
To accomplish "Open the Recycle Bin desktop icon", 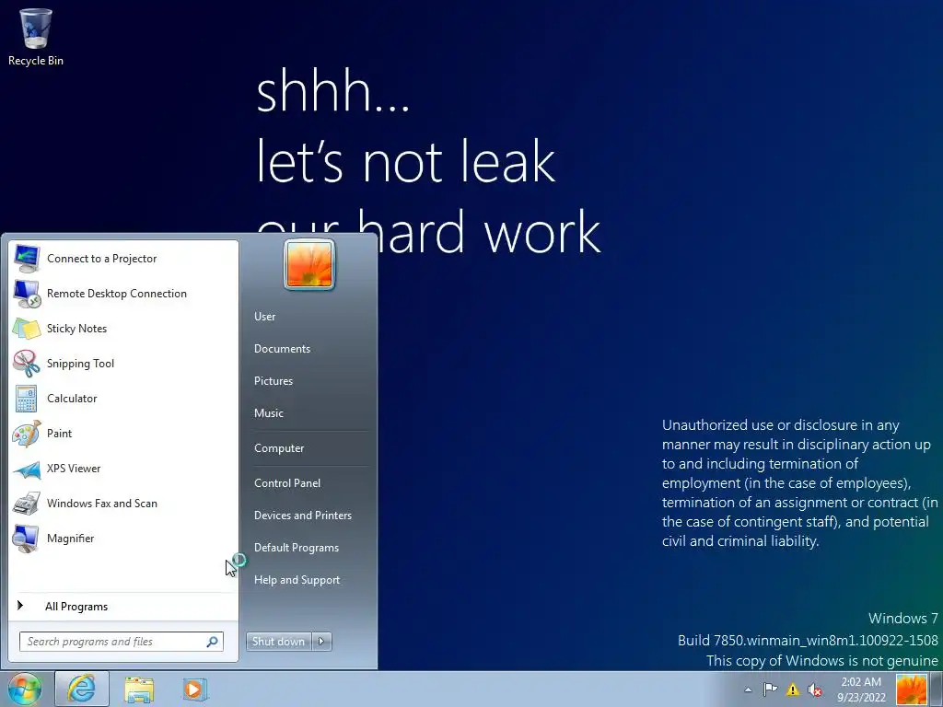I will point(36,36).
